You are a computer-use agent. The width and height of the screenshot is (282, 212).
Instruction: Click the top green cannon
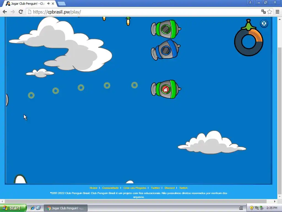point(166,29)
